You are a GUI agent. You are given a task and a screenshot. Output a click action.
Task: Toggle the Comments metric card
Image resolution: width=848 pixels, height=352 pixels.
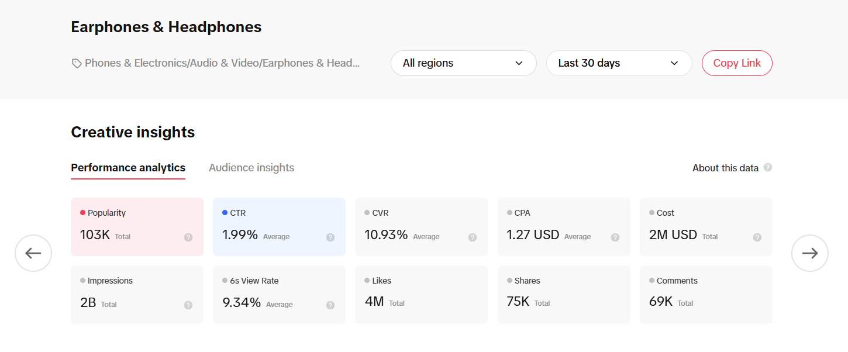pyautogui.click(x=706, y=295)
